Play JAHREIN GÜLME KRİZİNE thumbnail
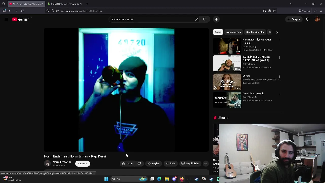The width and height of the screenshot is (325, 183). (x=227, y=63)
